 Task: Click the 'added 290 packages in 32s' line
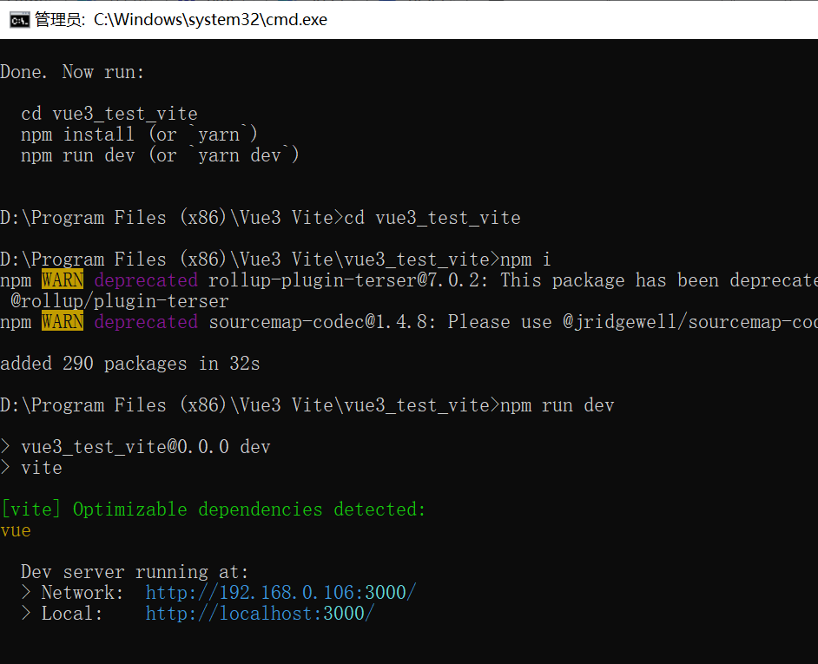(130, 364)
